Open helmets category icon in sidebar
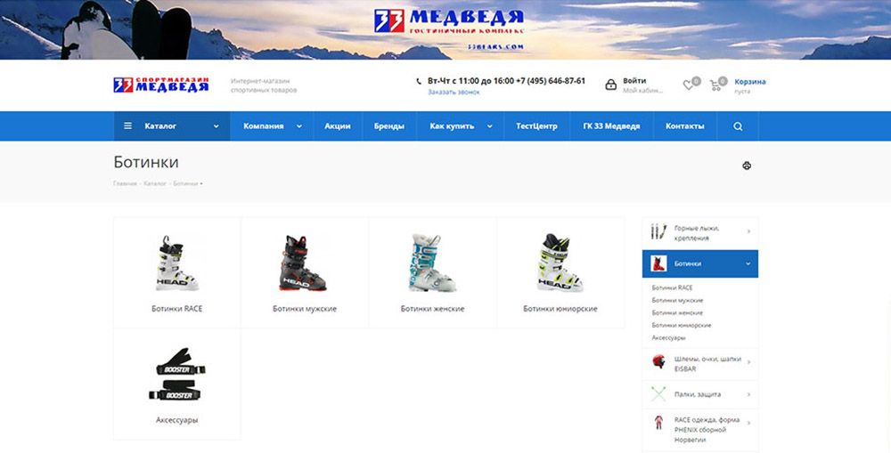 point(658,361)
